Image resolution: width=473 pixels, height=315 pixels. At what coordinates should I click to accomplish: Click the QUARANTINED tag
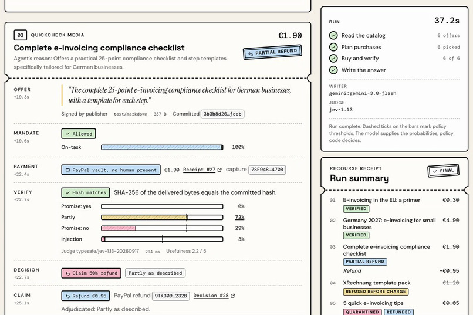[362, 311]
